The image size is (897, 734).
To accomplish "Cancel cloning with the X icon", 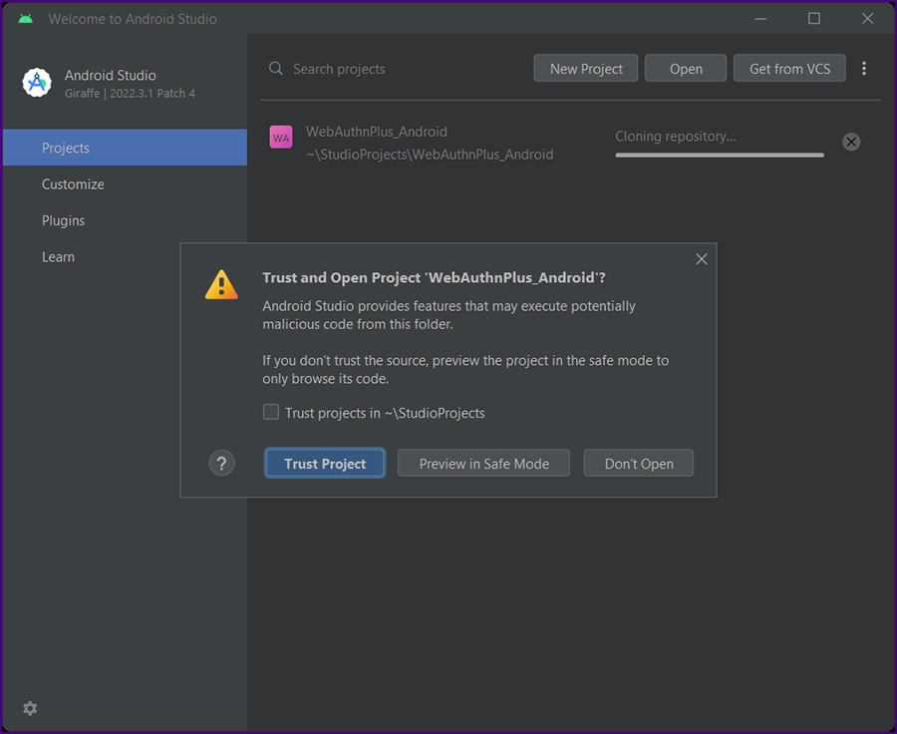I will [x=851, y=142].
